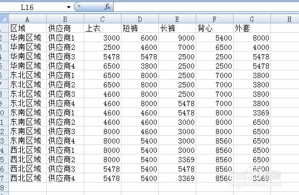Click 供应商1 cell in 西北区域 rows
Screen dimensions: 299x195
[x=65, y=150]
